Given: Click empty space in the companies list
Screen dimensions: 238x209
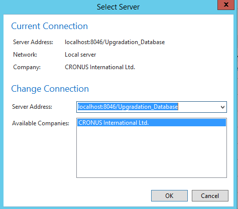Looking at the screenshot, I should click(152, 152).
